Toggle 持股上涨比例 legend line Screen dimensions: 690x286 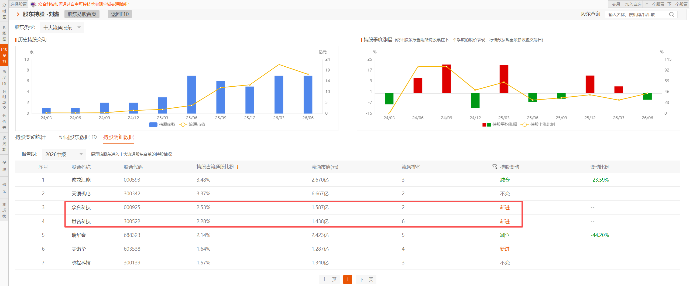tap(538, 124)
